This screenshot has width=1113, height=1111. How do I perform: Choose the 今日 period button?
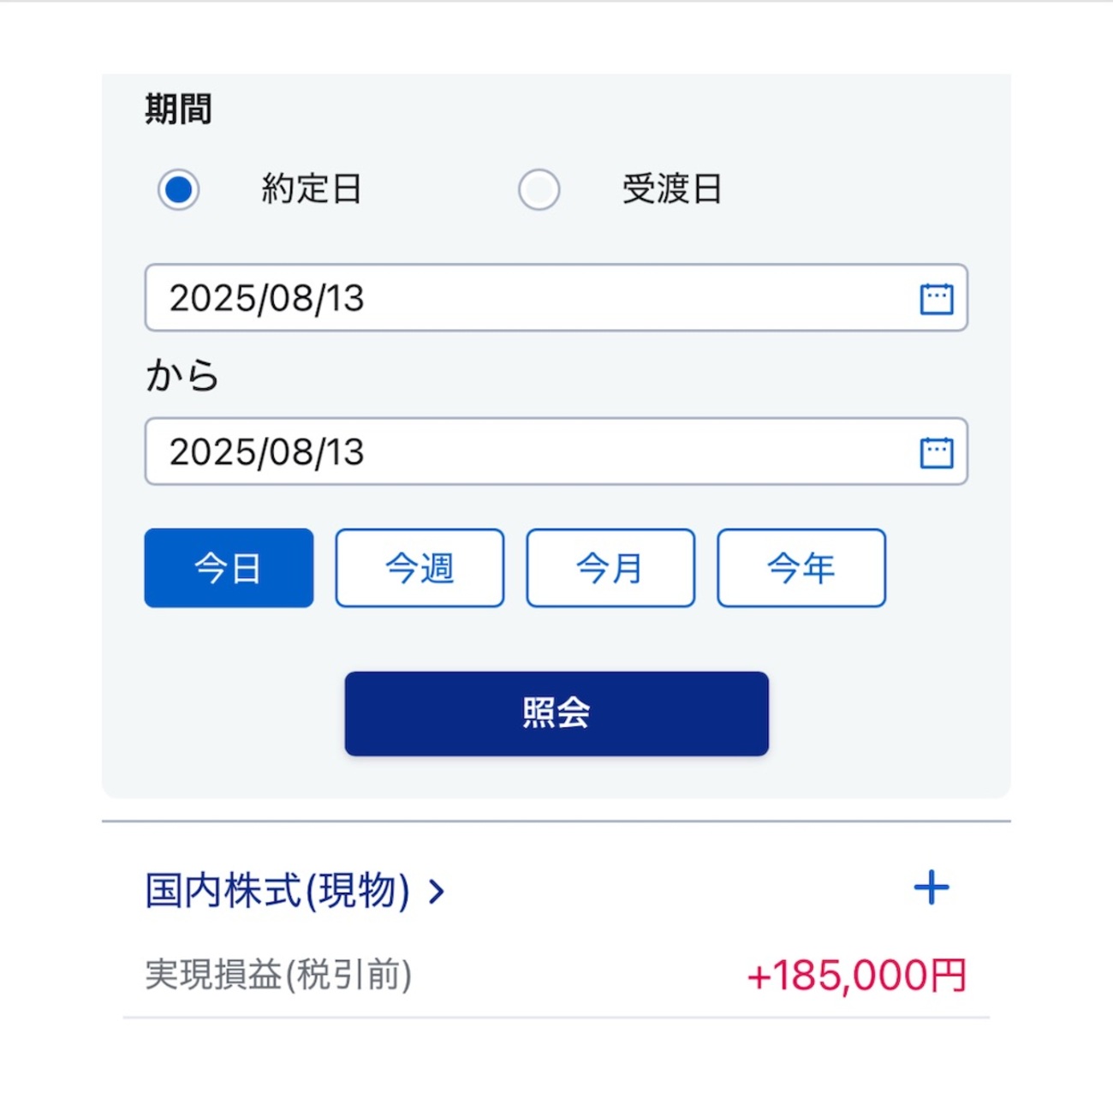tap(229, 568)
